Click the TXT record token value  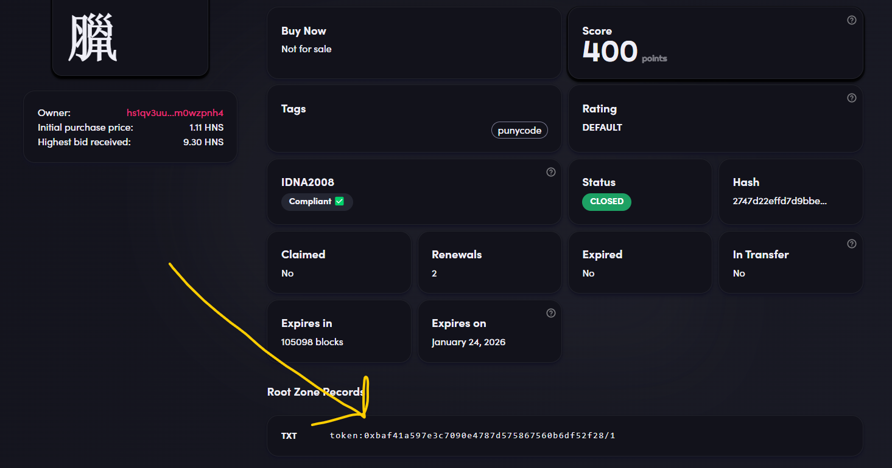pyautogui.click(x=472, y=436)
